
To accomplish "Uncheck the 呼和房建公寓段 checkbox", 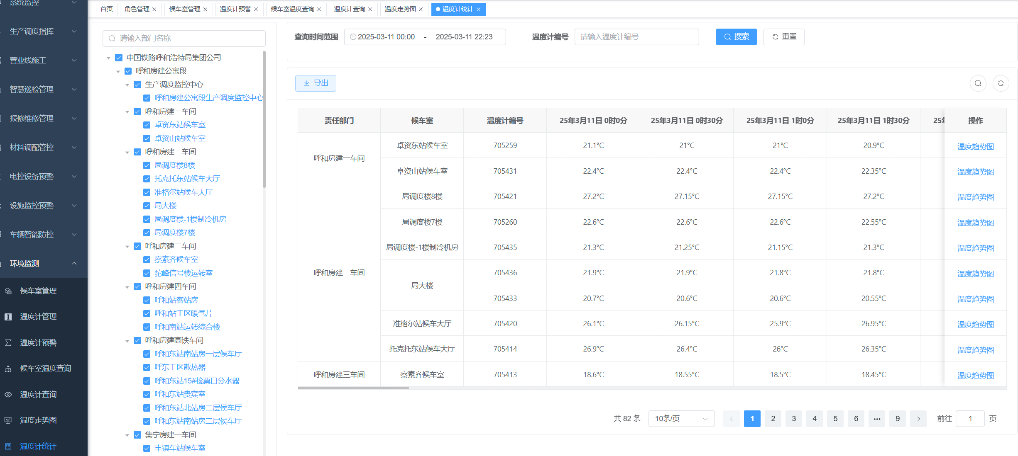I will (x=128, y=71).
